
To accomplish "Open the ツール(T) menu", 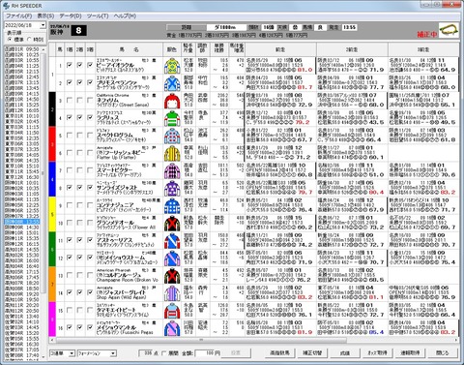I will [98, 15].
